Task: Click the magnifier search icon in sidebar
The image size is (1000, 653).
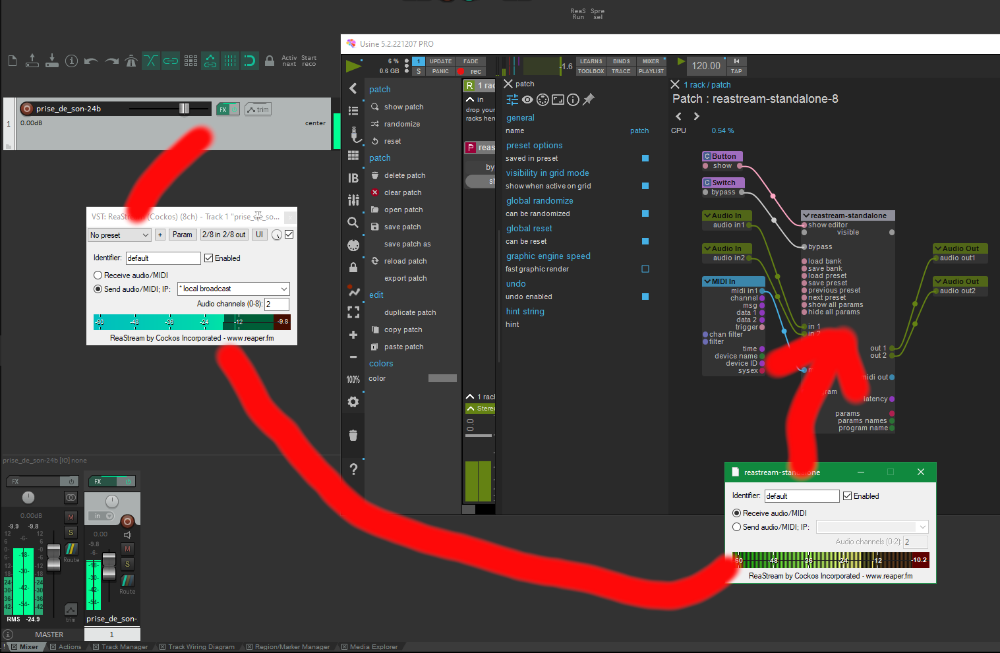Action: [353, 223]
